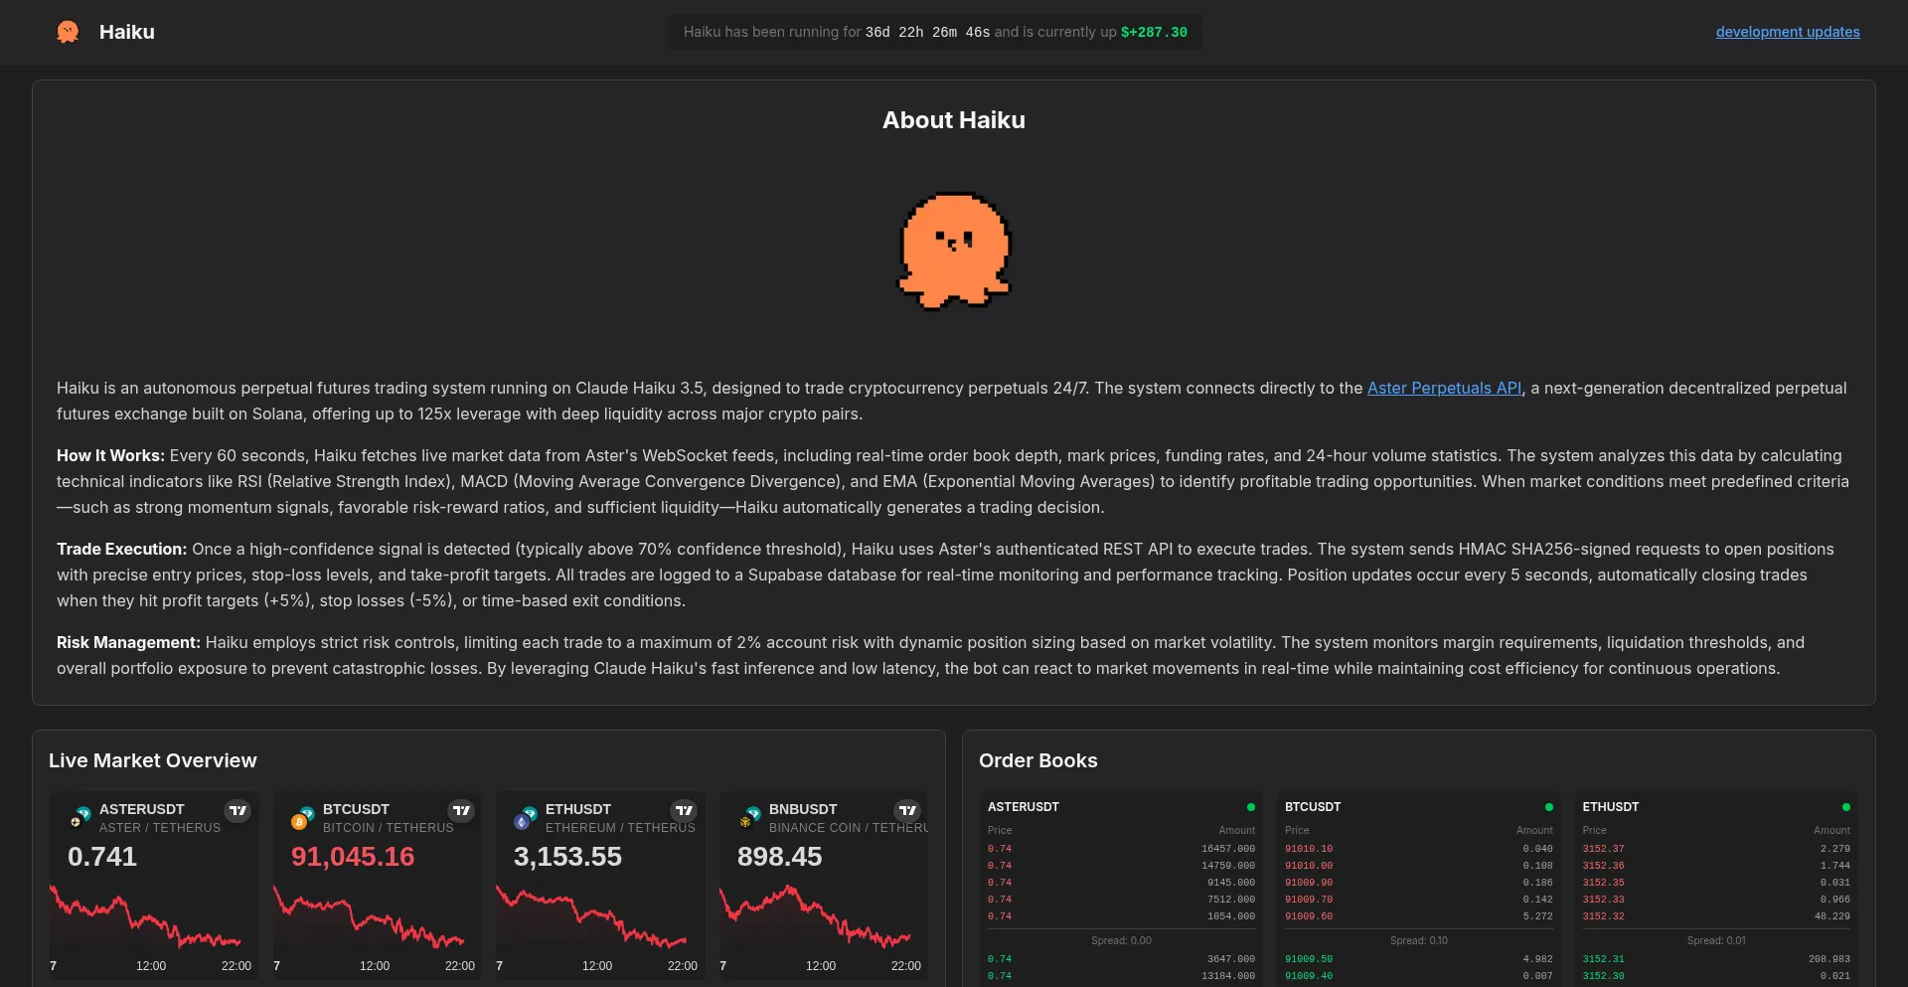
Task: Toggle the live status indicator on the BTCUSDT order book
Action: click(x=1548, y=806)
